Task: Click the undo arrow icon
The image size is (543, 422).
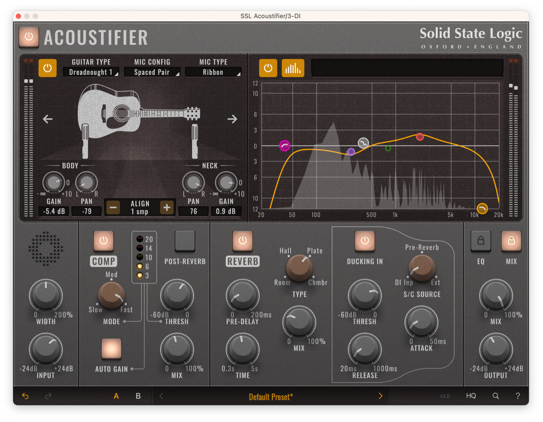Action: 25,396
